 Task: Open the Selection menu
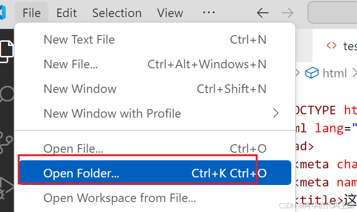(117, 13)
